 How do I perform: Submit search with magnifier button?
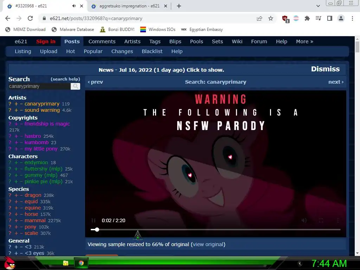75,86
